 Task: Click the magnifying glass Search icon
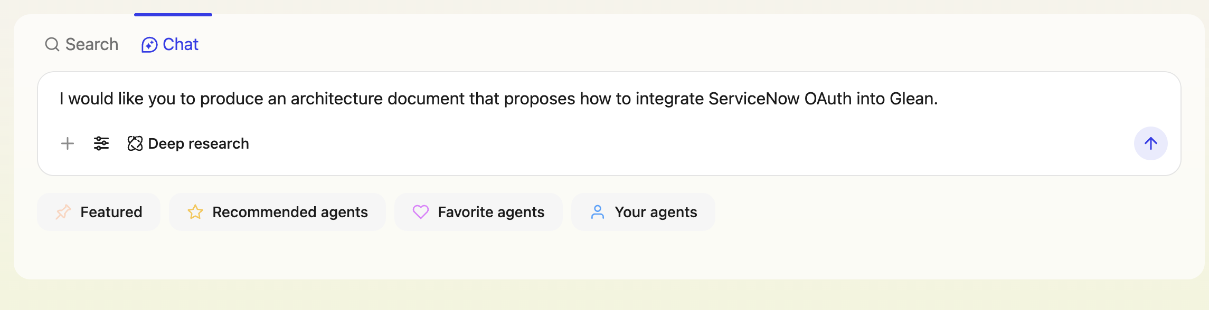52,44
